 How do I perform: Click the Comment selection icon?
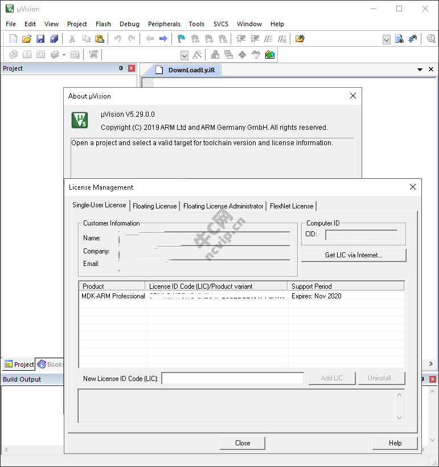pyautogui.click(x=268, y=39)
